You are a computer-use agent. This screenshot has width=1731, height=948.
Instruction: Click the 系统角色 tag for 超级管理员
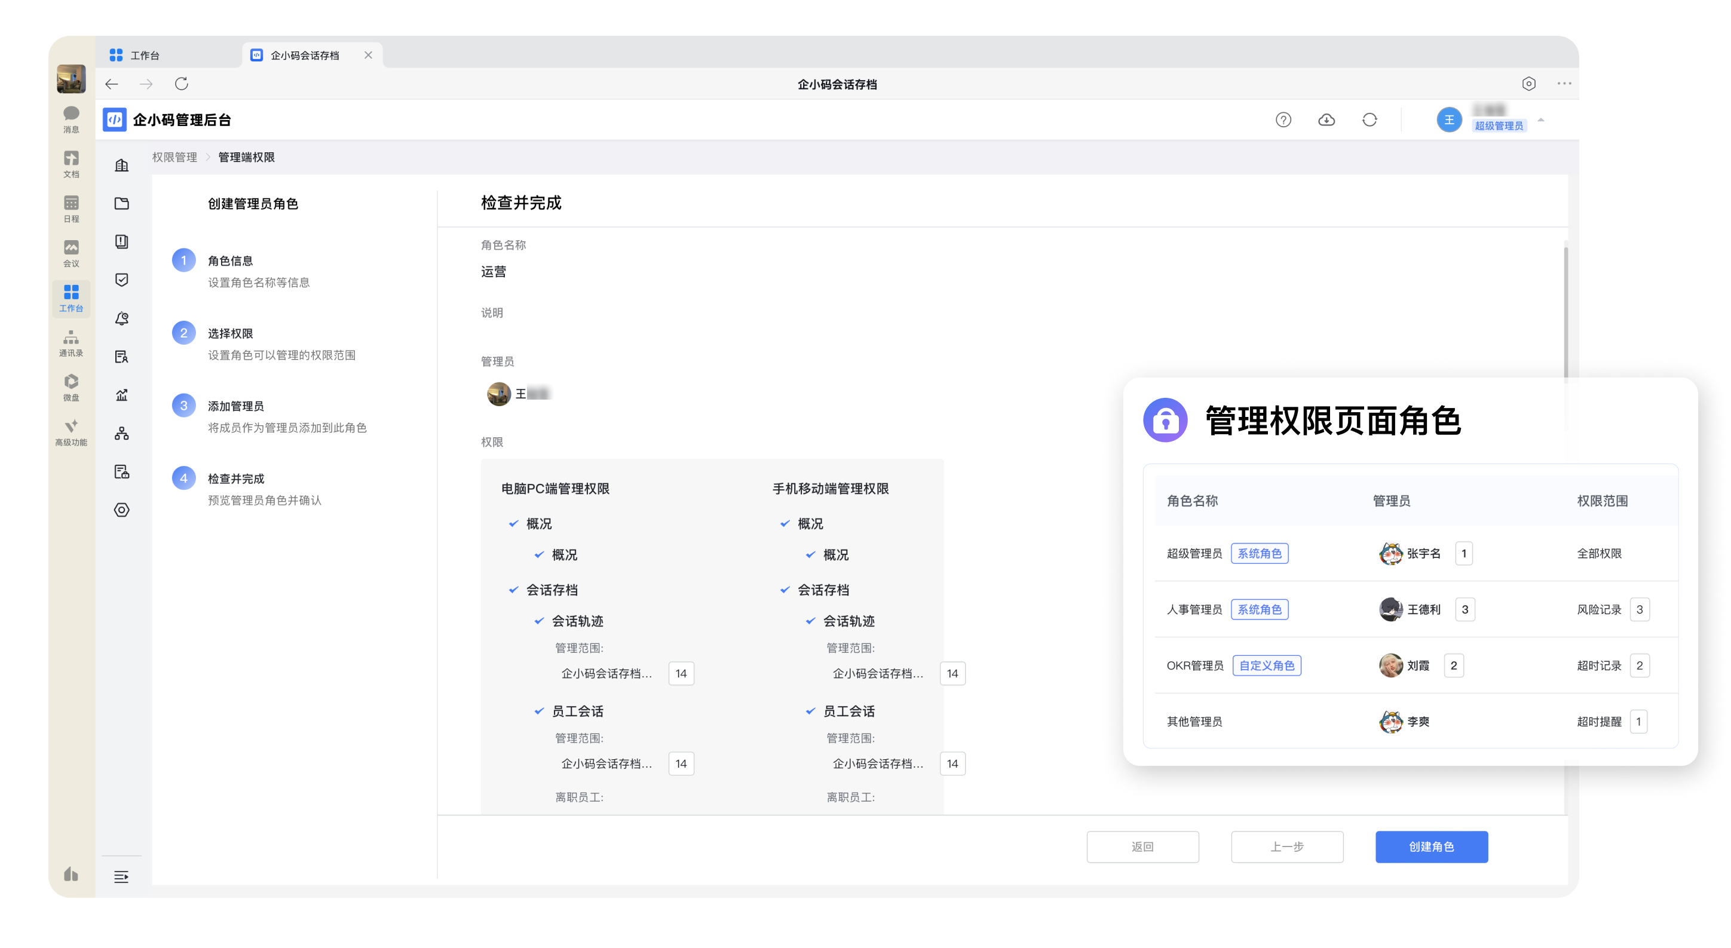(x=1260, y=554)
